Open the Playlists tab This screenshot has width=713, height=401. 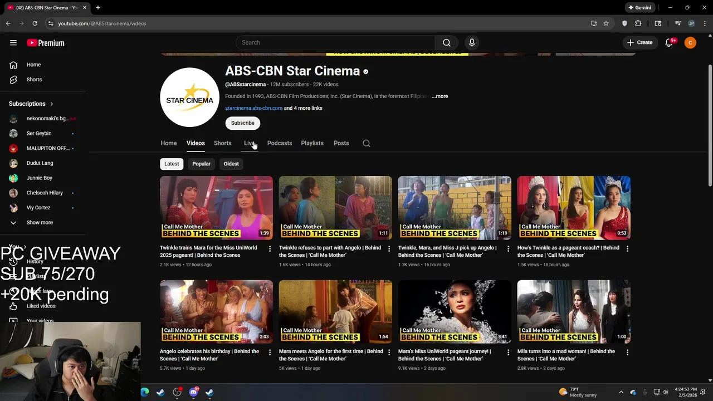click(312, 143)
